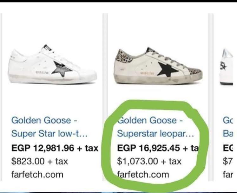Select the $1,073.00 + tax price
The width and height of the screenshot is (237, 193).
(149, 161)
